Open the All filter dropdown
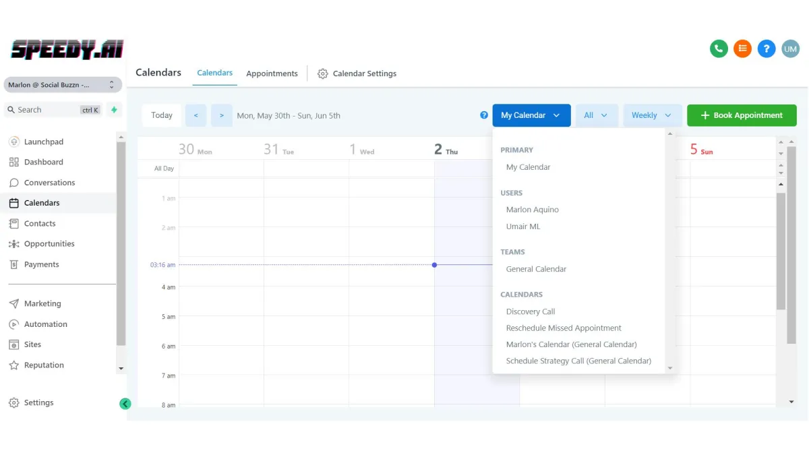This screenshot has width=809, height=455. (596, 115)
